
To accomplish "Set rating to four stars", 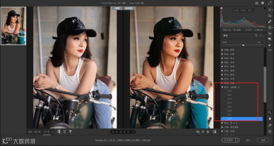I will (x=125, y=132).
